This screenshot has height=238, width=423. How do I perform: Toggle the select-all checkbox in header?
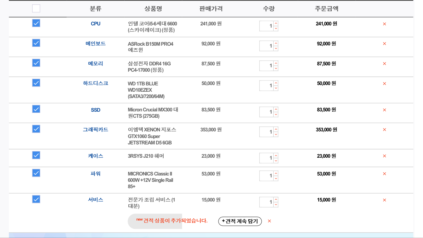coord(36,9)
